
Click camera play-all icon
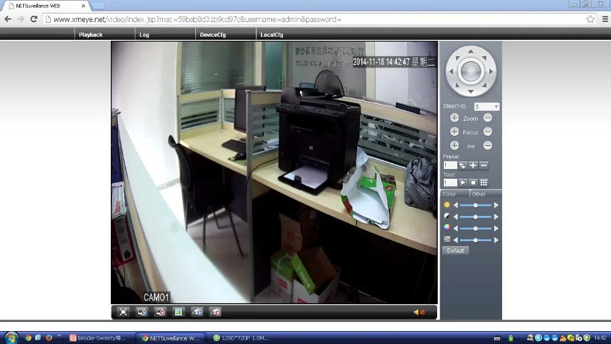197,312
